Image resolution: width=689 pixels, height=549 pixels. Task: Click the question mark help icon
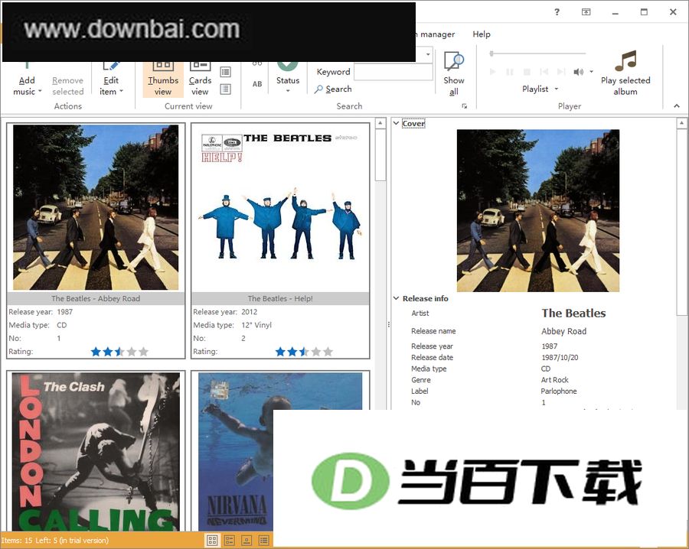tap(557, 12)
